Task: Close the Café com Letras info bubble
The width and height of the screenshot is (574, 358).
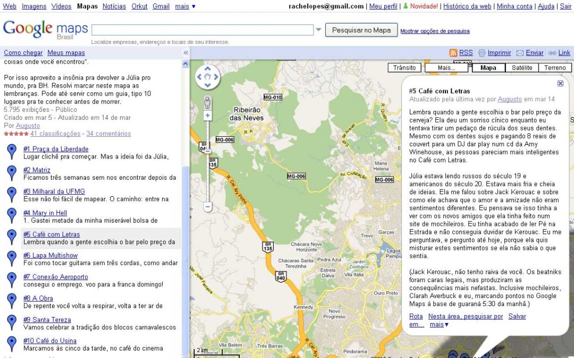Action: click(560, 83)
